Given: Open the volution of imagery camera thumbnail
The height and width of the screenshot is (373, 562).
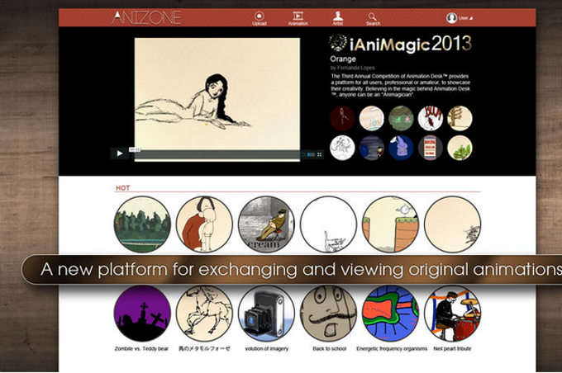Looking at the screenshot, I should tap(266, 314).
